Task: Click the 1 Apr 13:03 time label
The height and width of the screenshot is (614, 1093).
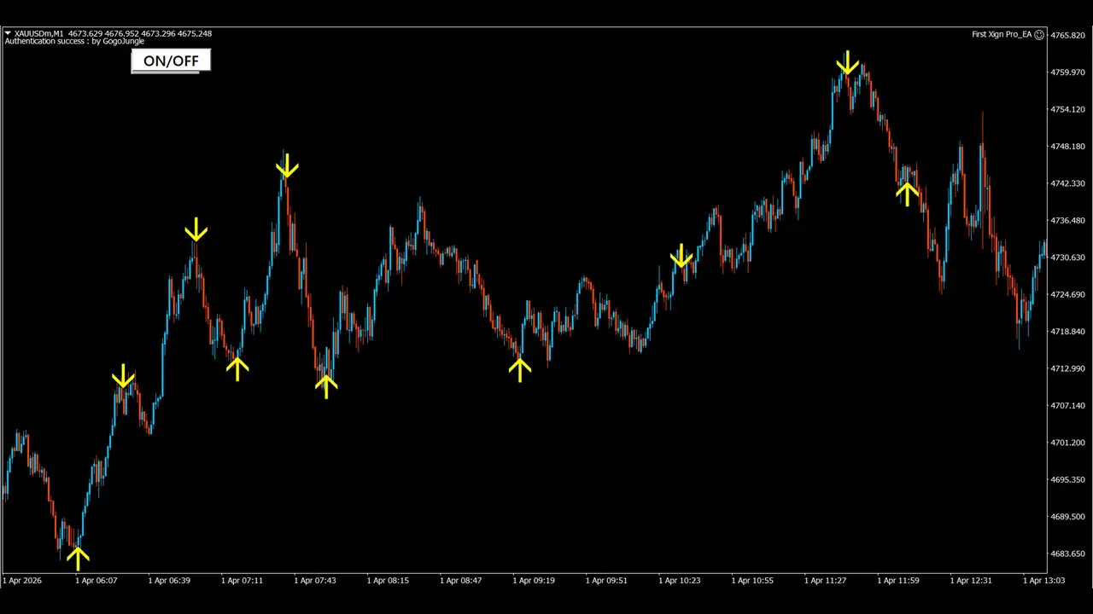Action: (1044, 581)
